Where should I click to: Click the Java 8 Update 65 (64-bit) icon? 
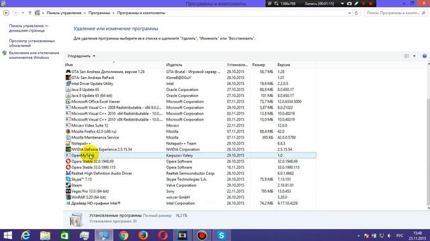tap(68, 96)
